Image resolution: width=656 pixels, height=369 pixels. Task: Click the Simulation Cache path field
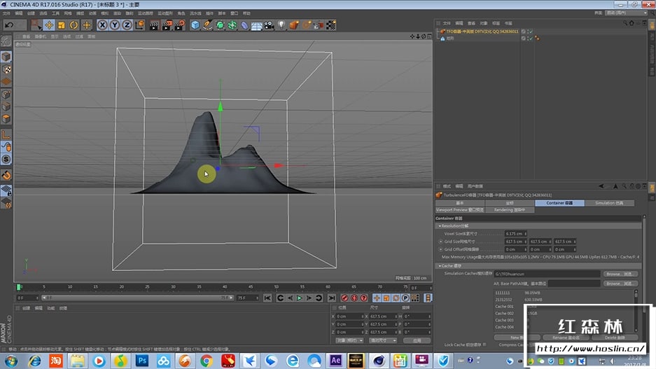pos(547,274)
